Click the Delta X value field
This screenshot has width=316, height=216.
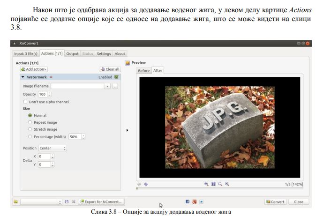tap(45, 156)
